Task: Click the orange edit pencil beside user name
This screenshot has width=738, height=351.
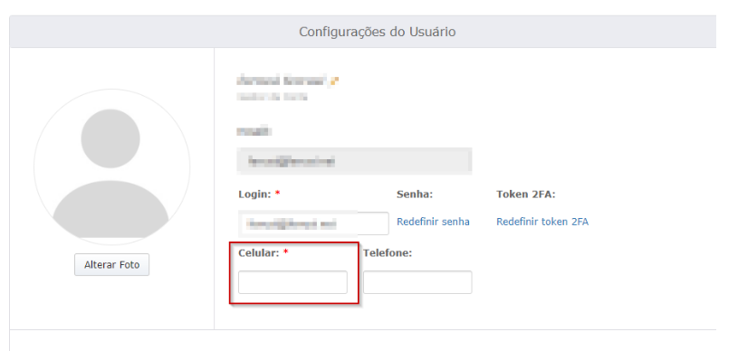Action: click(335, 81)
